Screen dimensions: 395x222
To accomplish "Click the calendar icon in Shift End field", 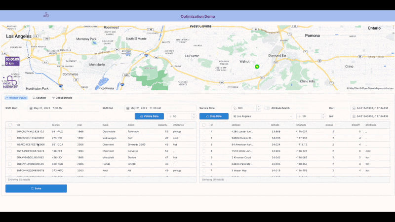I will point(128,108).
